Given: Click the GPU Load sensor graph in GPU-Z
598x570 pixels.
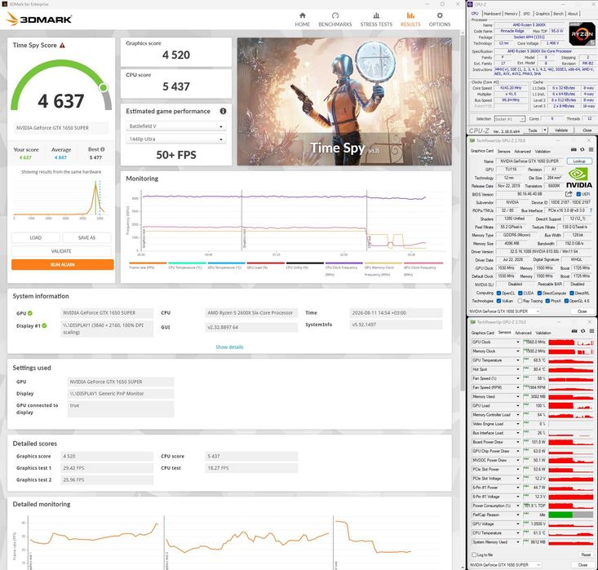Looking at the screenshot, I should [x=570, y=405].
